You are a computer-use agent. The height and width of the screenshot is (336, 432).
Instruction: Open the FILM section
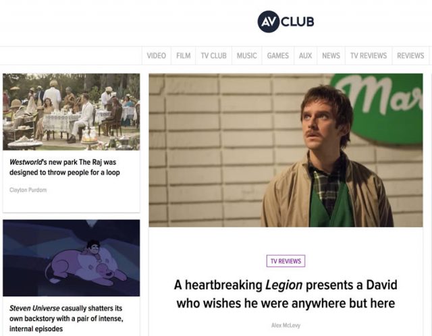(184, 55)
